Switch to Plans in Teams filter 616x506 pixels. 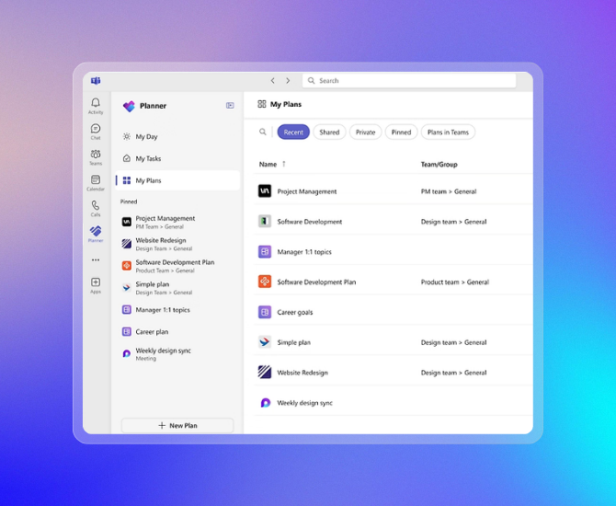click(448, 132)
